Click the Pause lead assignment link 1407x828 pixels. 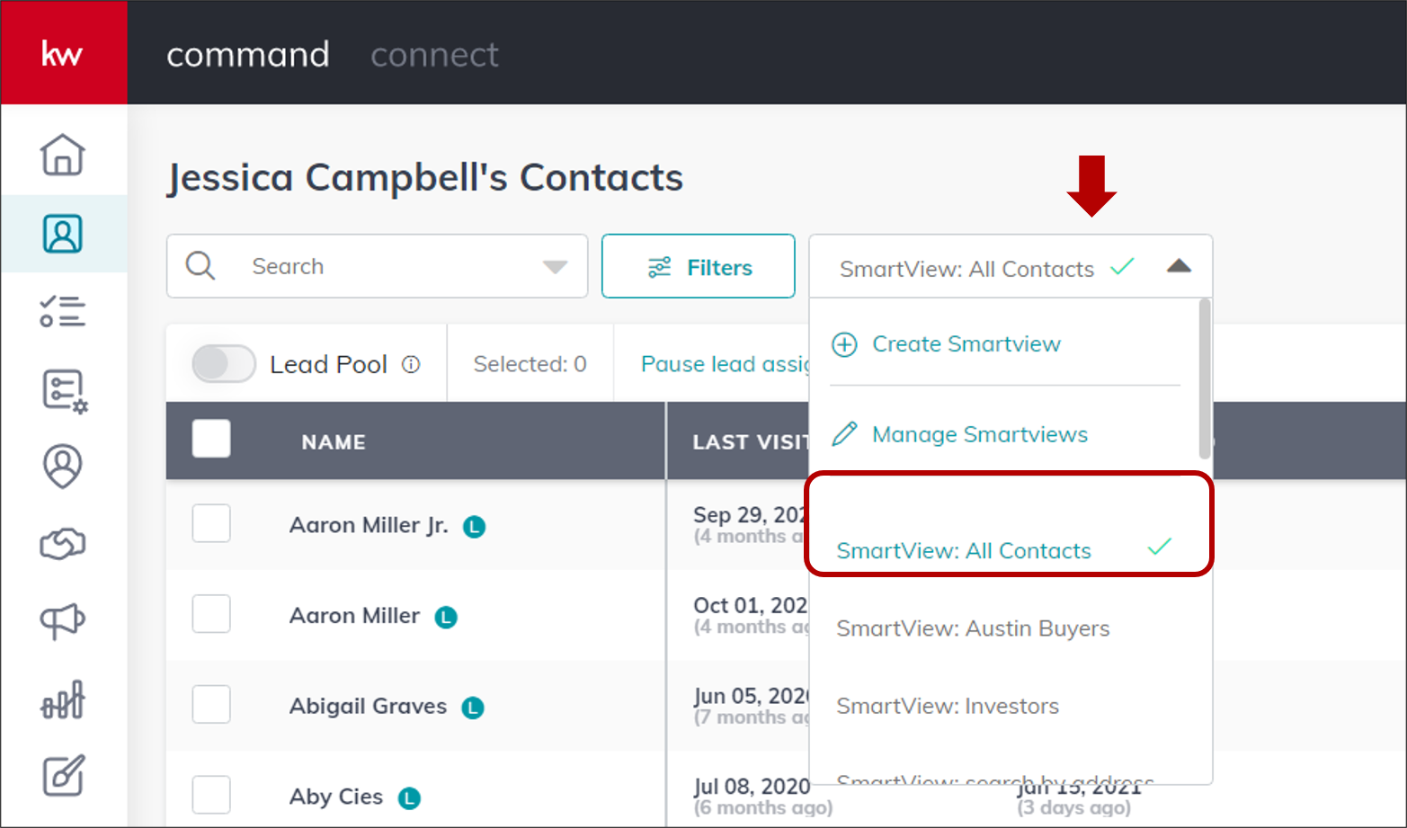pyautogui.click(x=726, y=364)
